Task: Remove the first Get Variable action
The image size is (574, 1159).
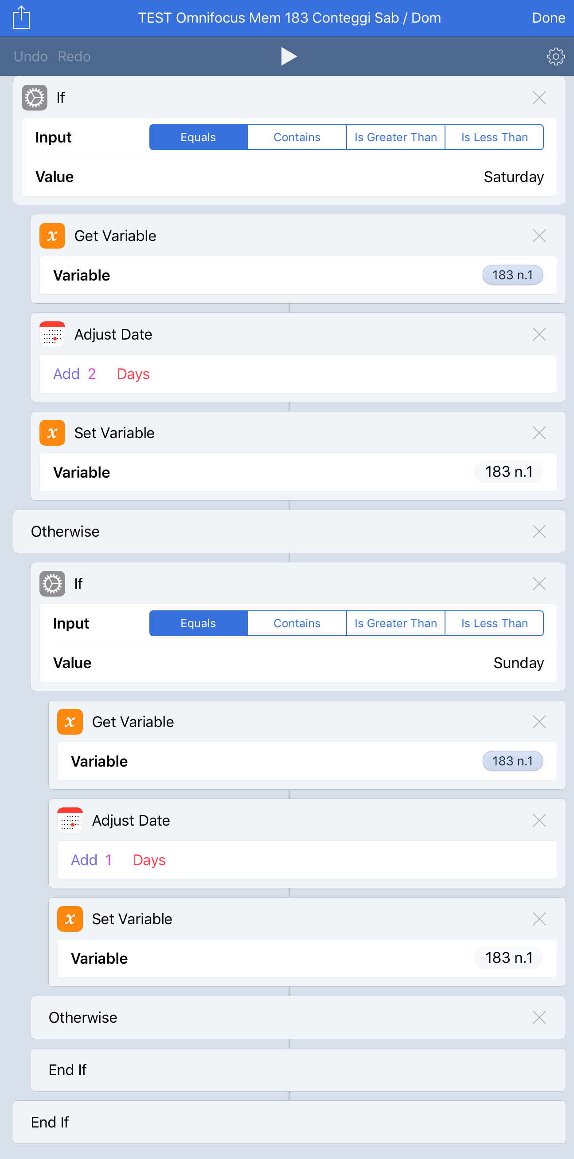Action: 539,236
